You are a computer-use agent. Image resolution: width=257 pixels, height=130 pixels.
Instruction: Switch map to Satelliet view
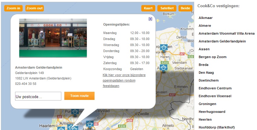(x=167, y=8)
